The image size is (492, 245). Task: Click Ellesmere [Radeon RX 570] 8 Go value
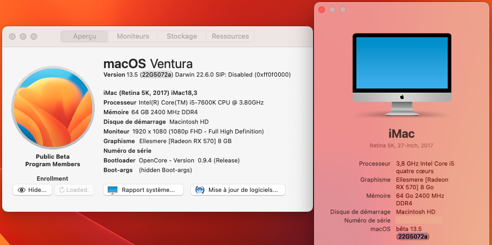click(x=422, y=183)
